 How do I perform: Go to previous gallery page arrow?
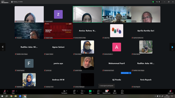click(x=2, y=47)
